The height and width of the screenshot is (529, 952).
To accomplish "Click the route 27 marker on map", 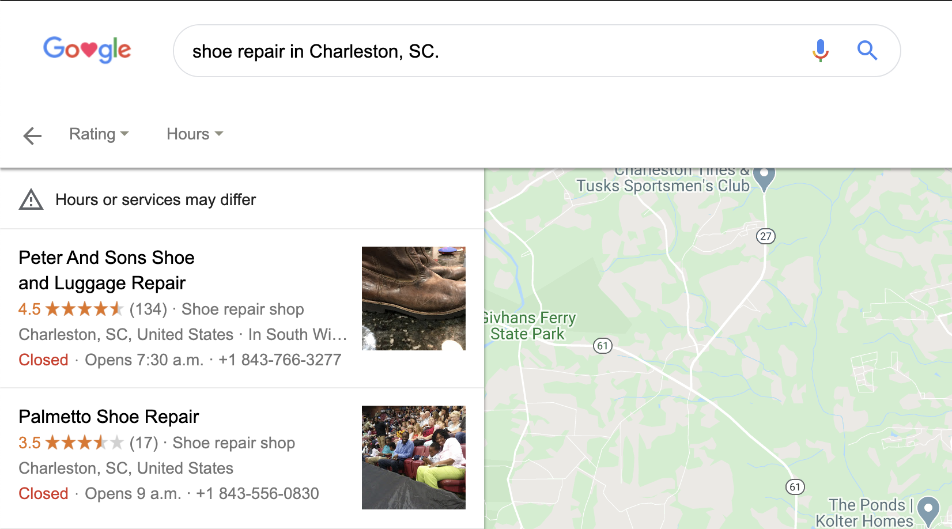I will coord(765,236).
